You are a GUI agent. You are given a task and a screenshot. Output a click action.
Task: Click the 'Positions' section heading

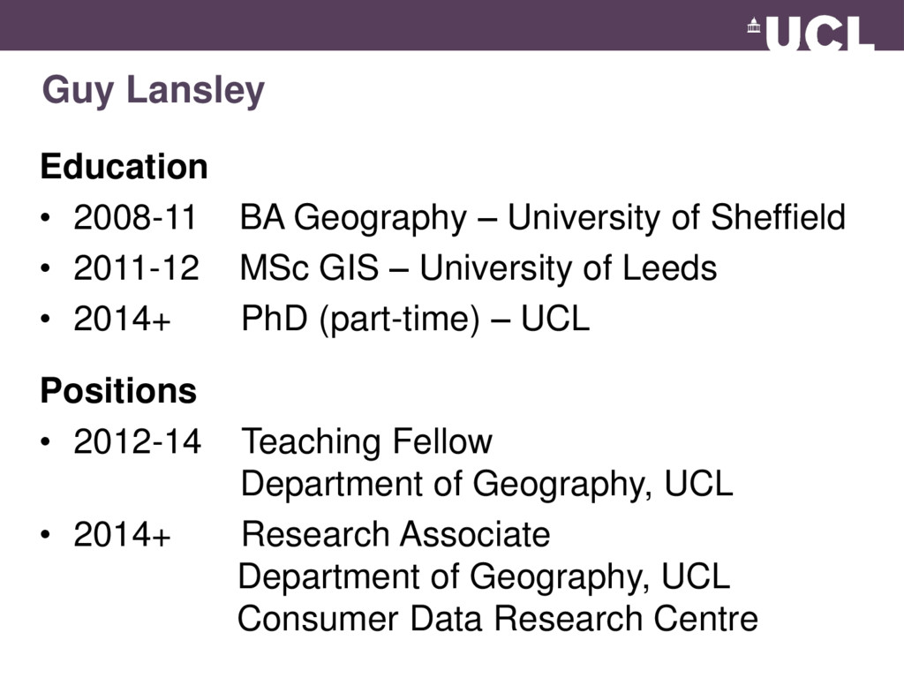[119, 390]
